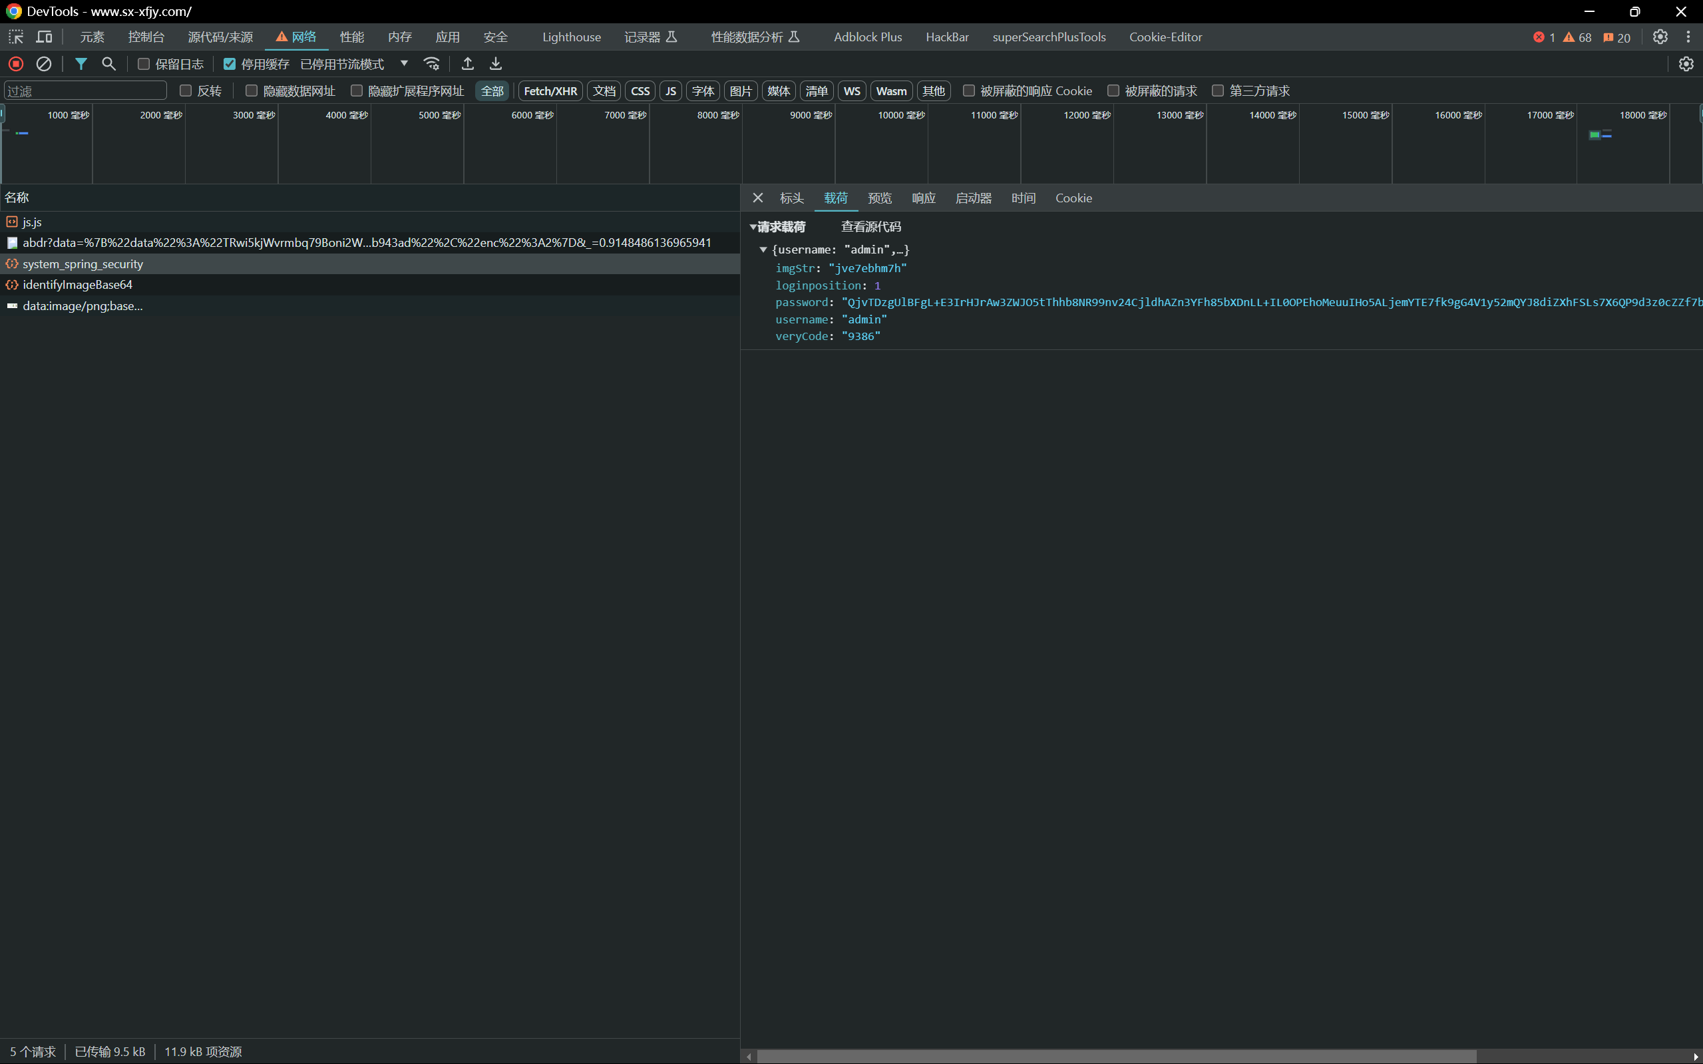Viewport: 1703px width, 1064px height.
Task: Click the view source link
Action: coord(871,227)
